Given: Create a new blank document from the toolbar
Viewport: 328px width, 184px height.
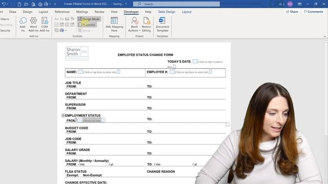Looking at the screenshot, I should pyautogui.click(x=19, y=4).
